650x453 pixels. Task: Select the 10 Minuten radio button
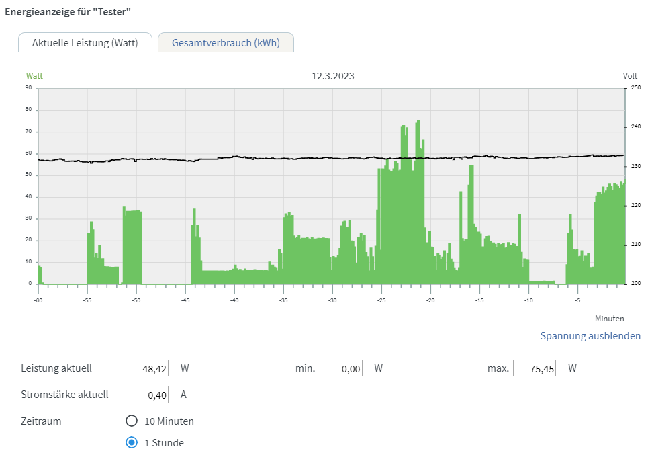click(132, 421)
